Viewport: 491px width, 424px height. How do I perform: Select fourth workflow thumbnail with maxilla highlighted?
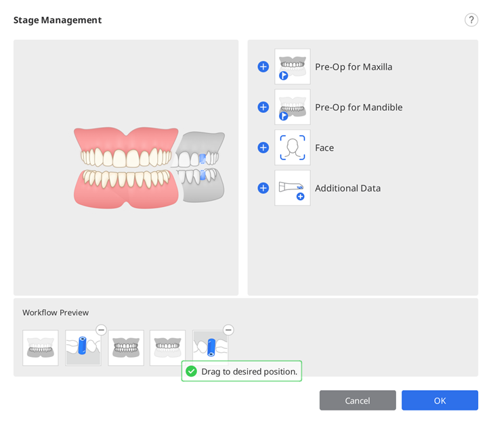[167, 348]
